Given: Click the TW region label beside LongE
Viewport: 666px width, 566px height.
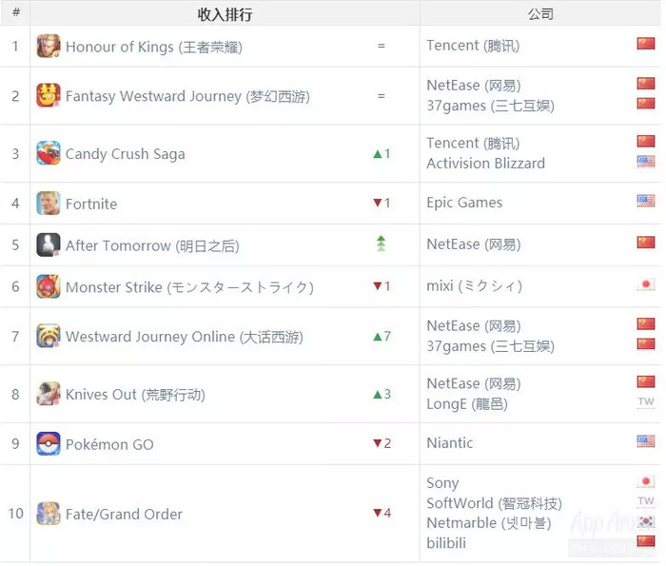Looking at the screenshot, I should [646, 401].
